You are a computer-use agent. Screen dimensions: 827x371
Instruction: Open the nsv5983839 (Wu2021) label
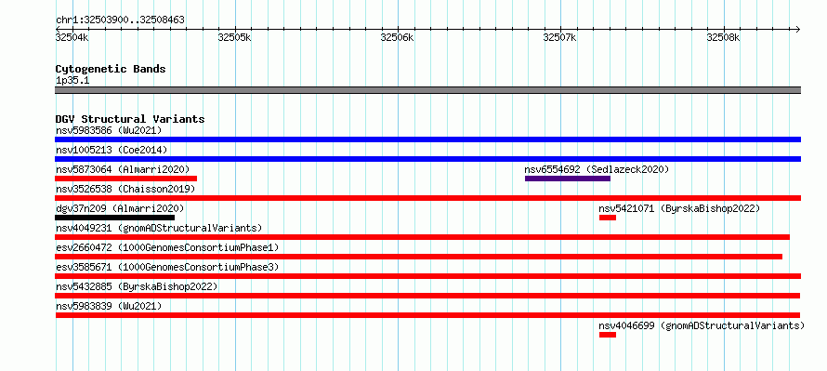(109, 306)
